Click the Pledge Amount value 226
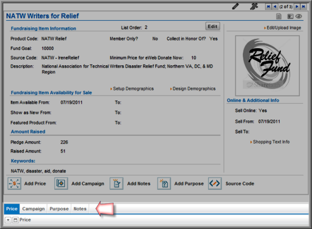Image resolution: width=312 pixels, height=229 pixels. click(64, 142)
